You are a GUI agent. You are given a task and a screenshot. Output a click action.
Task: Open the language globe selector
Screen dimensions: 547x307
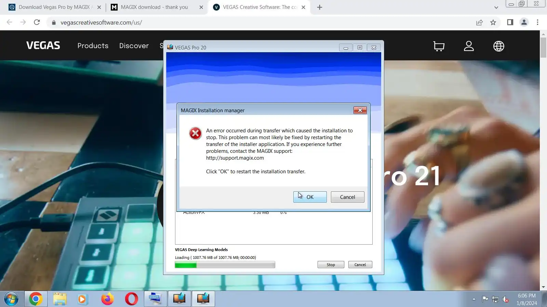tap(499, 46)
